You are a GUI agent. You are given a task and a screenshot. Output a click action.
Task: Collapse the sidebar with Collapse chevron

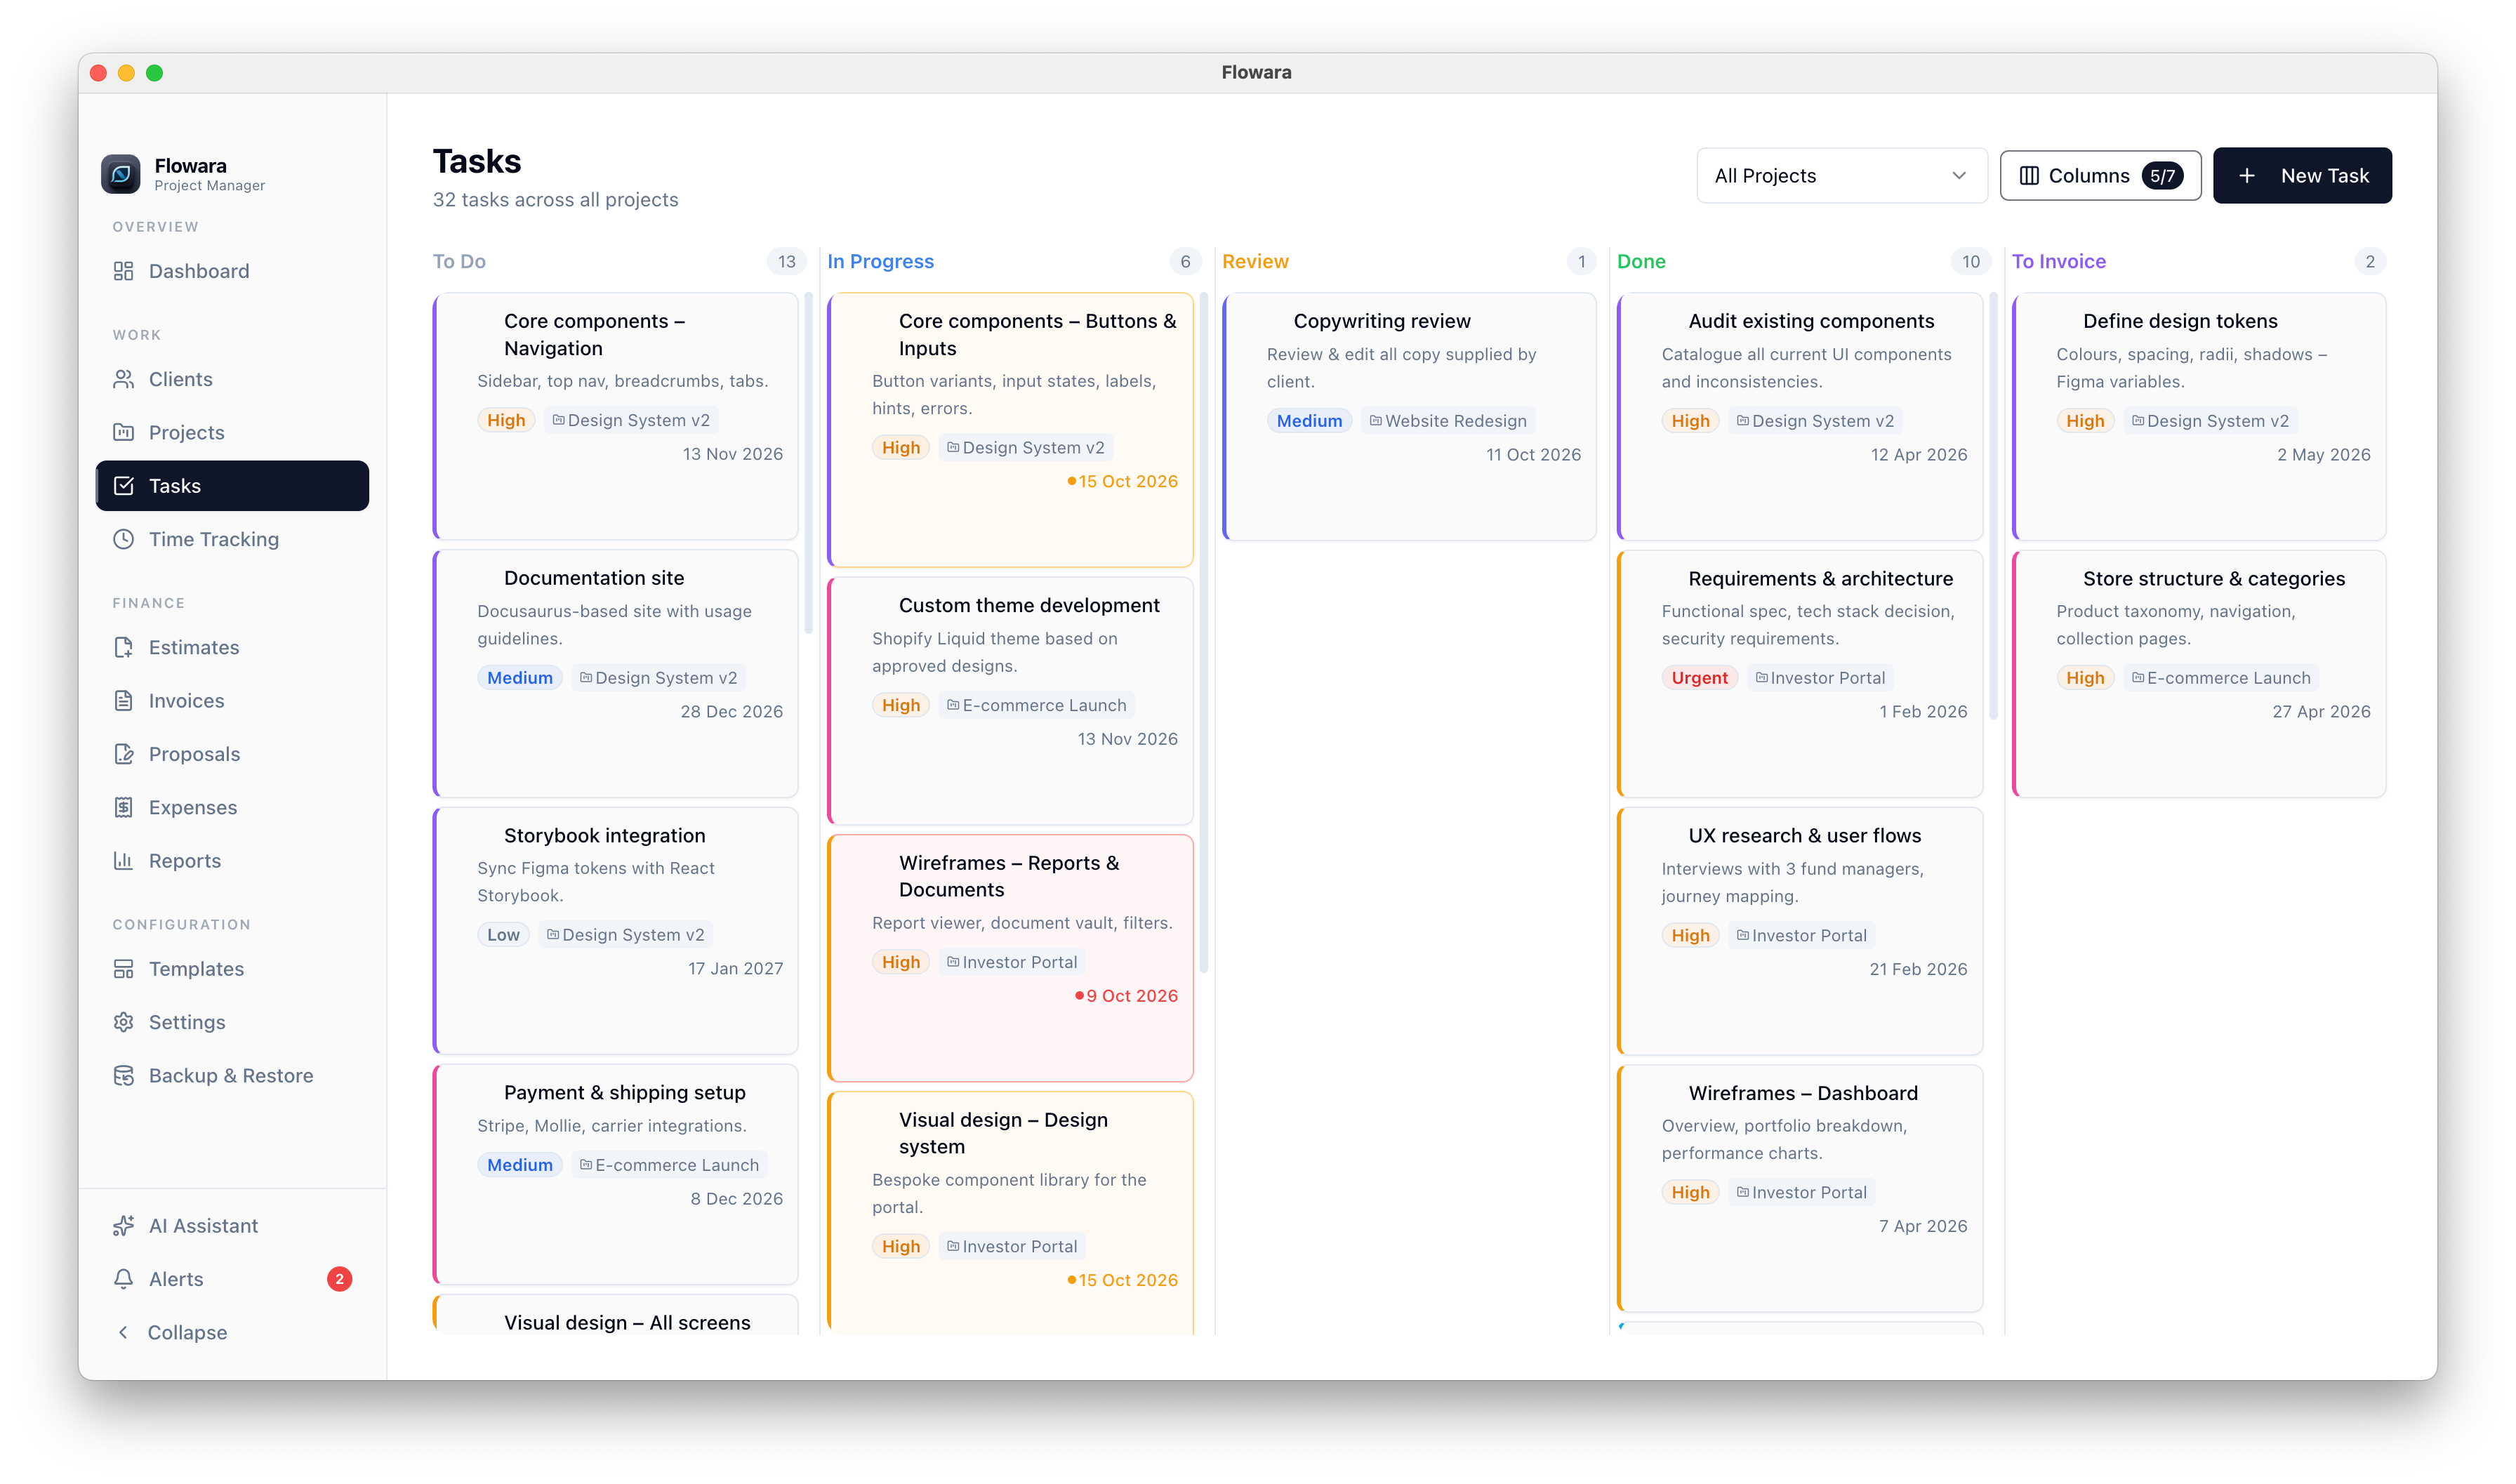coord(123,1332)
